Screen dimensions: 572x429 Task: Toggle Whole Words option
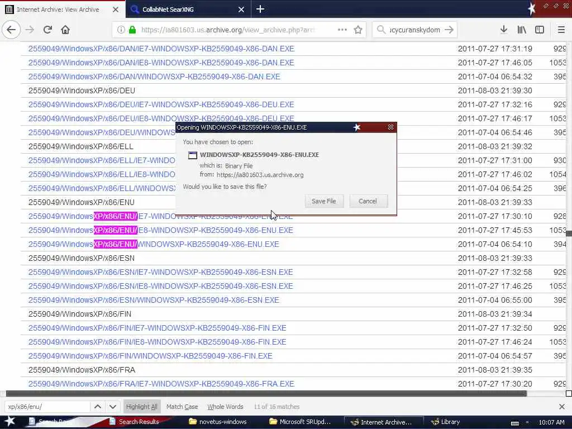pyautogui.click(x=225, y=407)
